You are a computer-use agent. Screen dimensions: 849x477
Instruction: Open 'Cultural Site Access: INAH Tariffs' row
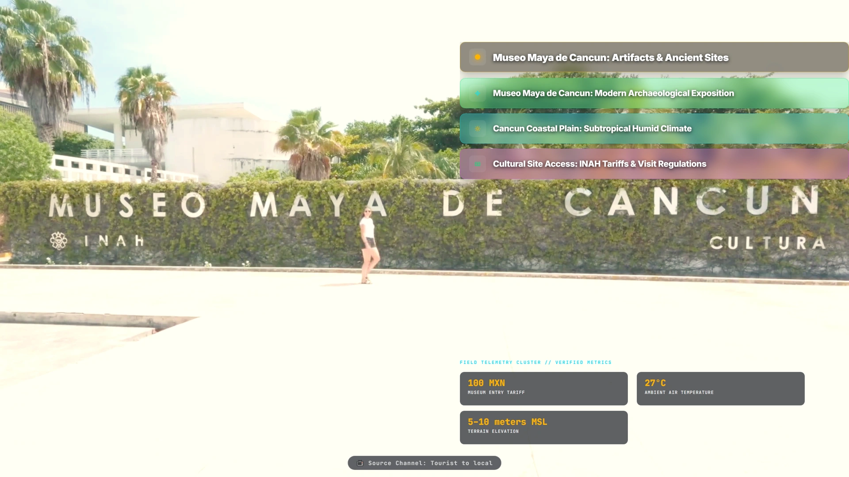(x=654, y=164)
